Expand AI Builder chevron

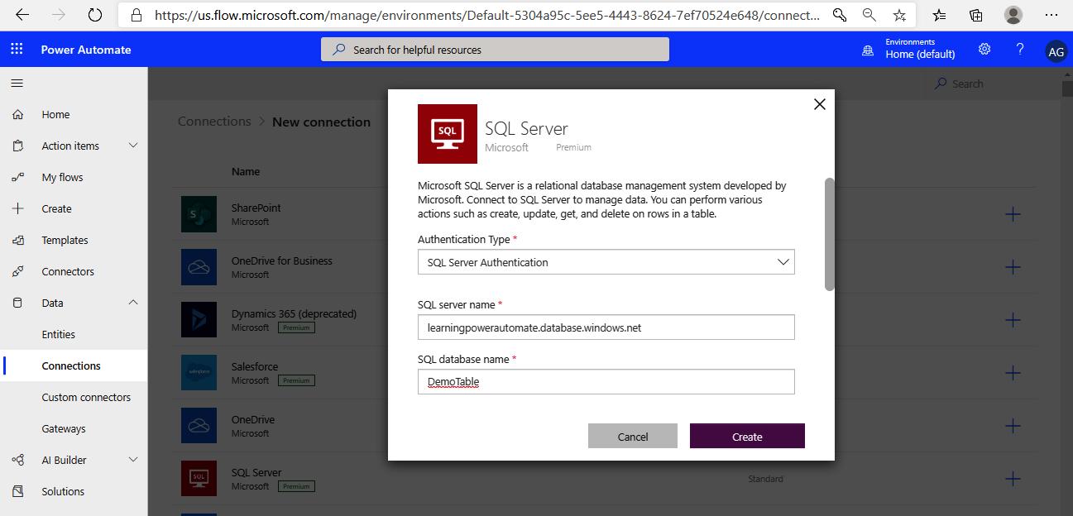[133, 460]
